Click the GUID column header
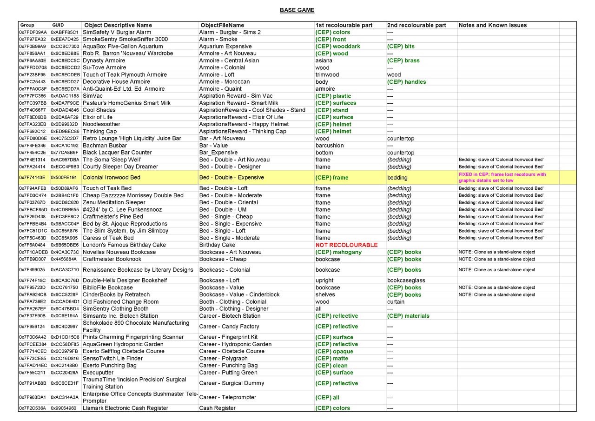Image resolution: width=595 pixels, height=421 pixels. click(x=58, y=25)
